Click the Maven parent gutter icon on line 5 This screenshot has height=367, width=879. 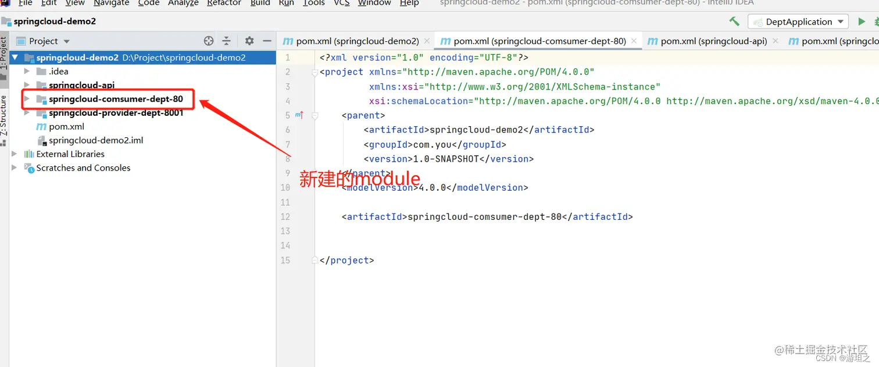pyautogui.click(x=299, y=115)
